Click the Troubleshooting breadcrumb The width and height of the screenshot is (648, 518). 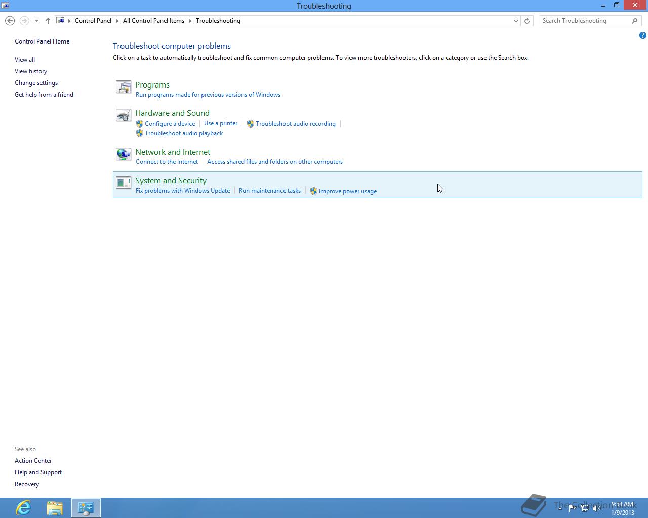click(218, 21)
